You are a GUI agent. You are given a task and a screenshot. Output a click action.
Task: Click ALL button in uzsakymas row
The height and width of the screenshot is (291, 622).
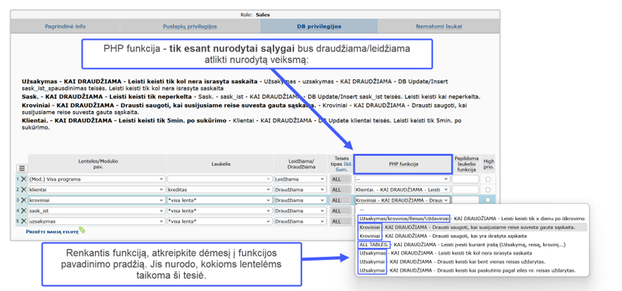[x=341, y=221]
